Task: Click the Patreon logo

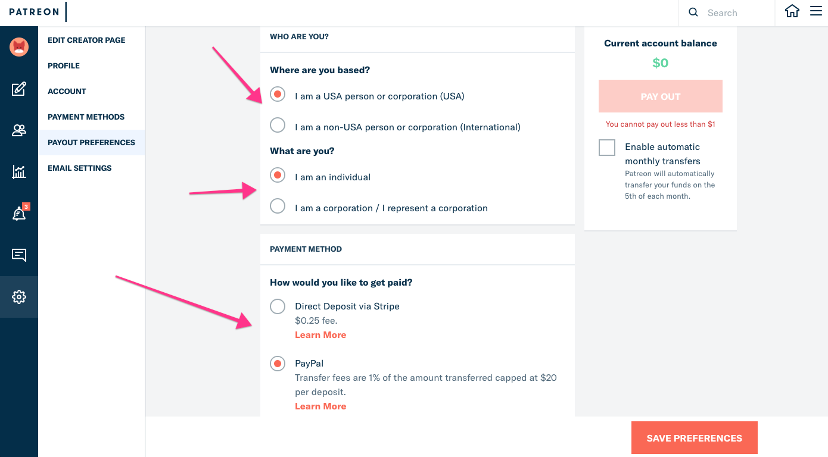Action: 34,12
